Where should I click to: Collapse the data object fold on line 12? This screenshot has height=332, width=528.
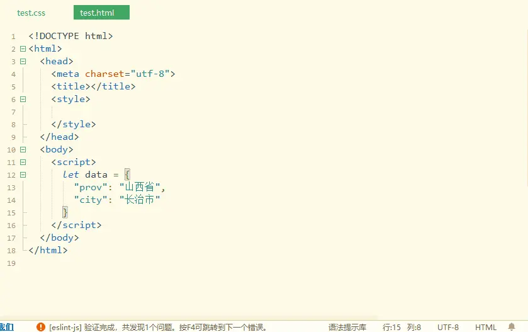point(23,175)
